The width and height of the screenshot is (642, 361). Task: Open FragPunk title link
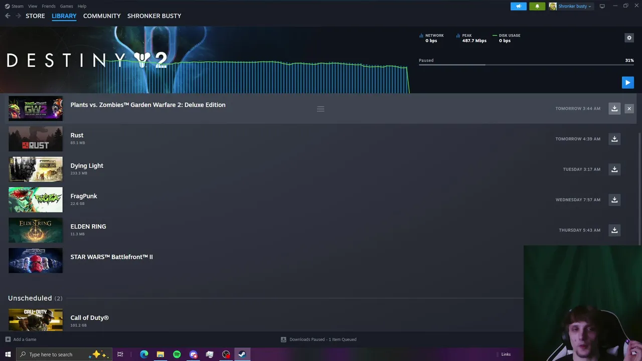tap(84, 196)
